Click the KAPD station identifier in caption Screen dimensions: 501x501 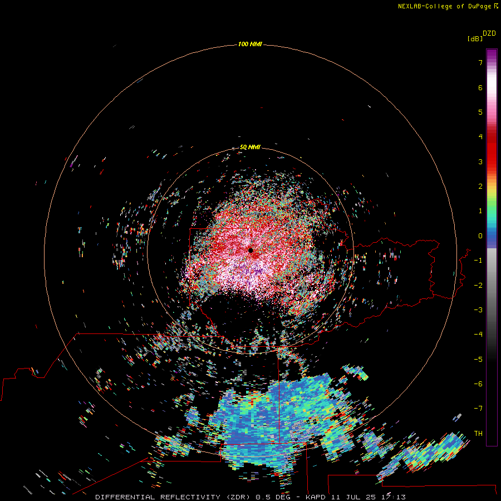tap(316, 497)
